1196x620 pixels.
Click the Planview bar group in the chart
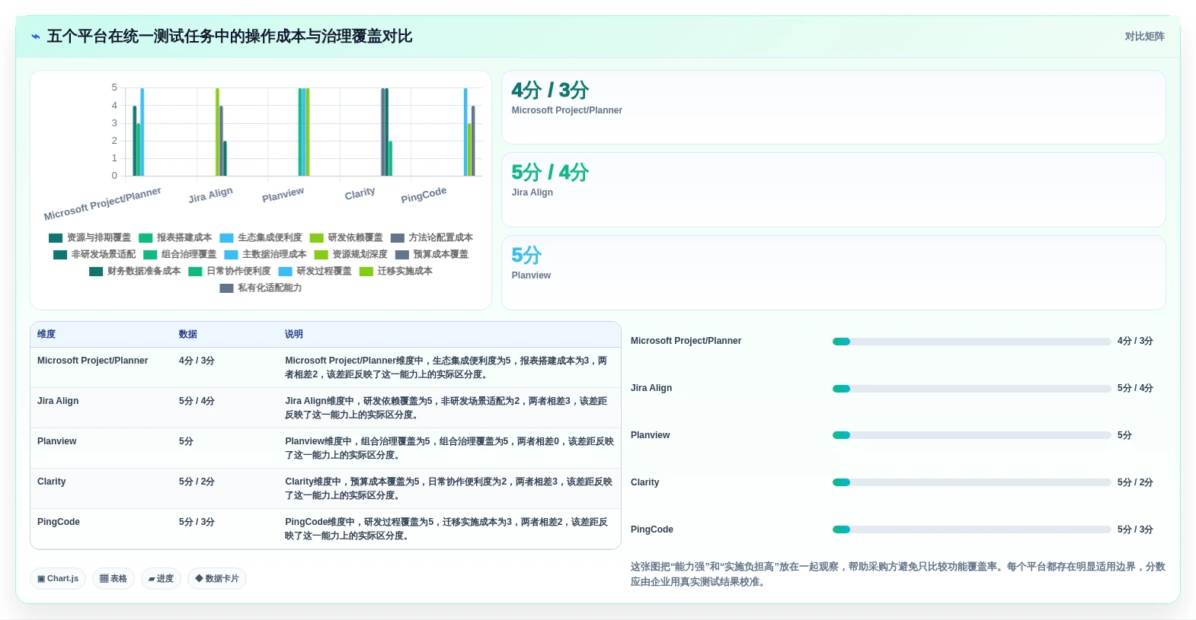[304, 132]
